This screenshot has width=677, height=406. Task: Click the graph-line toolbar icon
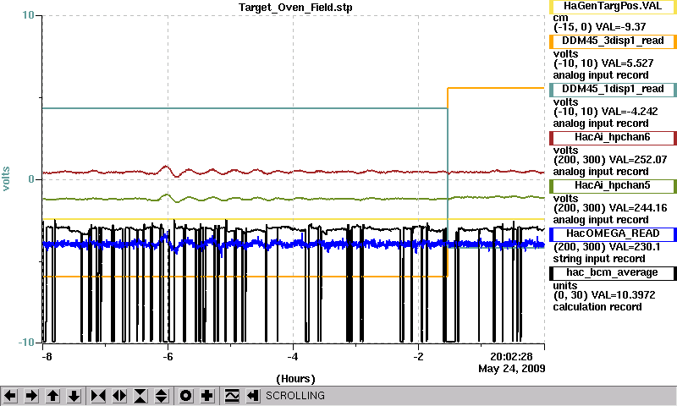point(232,396)
